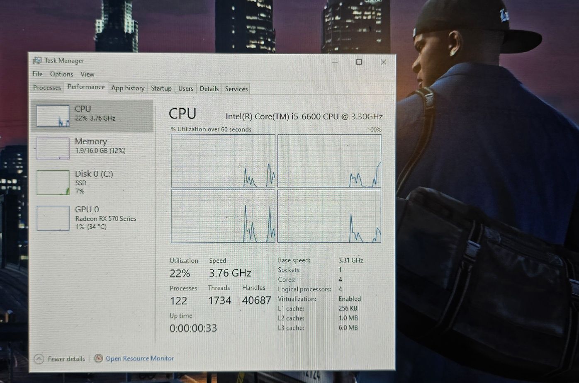Select the CPU item in sidebar
This screenshot has height=383, width=579.
pos(92,116)
